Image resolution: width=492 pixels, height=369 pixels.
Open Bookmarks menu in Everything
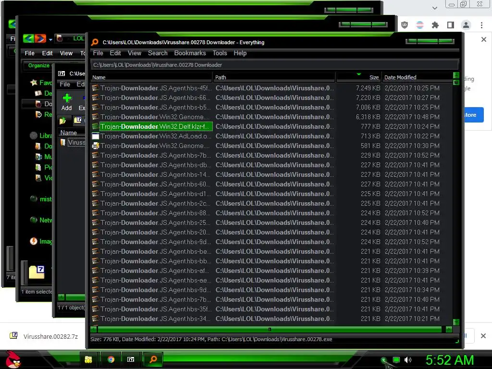(190, 53)
